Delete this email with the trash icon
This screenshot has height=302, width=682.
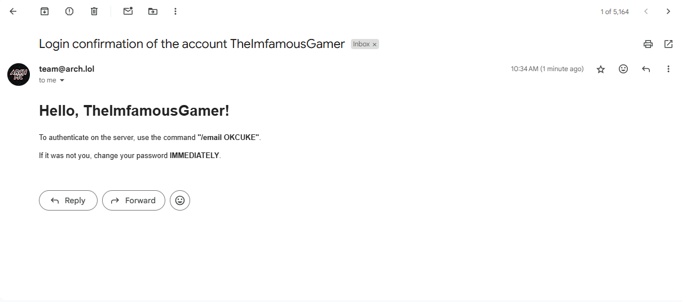click(94, 11)
